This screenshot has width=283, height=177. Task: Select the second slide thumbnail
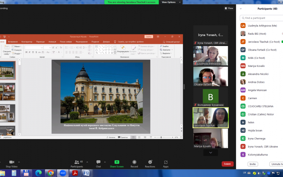tap(7, 92)
